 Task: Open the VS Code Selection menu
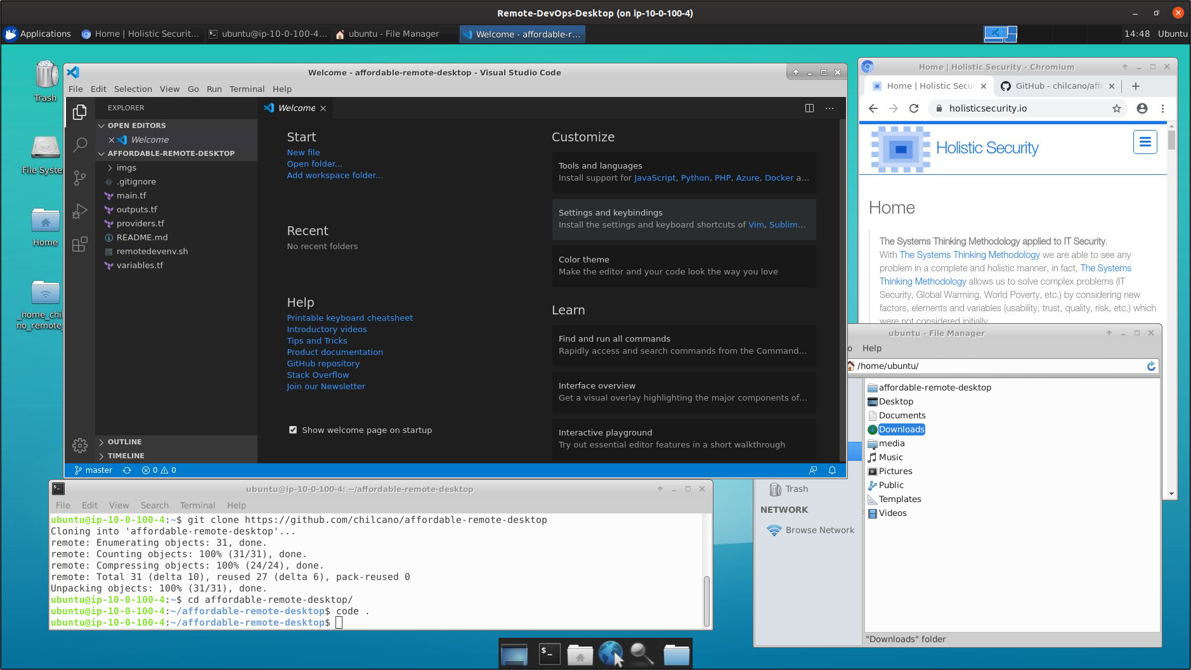[133, 89]
